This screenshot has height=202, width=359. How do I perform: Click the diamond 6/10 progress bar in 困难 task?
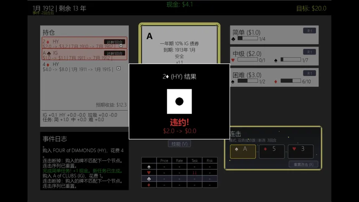291,81
